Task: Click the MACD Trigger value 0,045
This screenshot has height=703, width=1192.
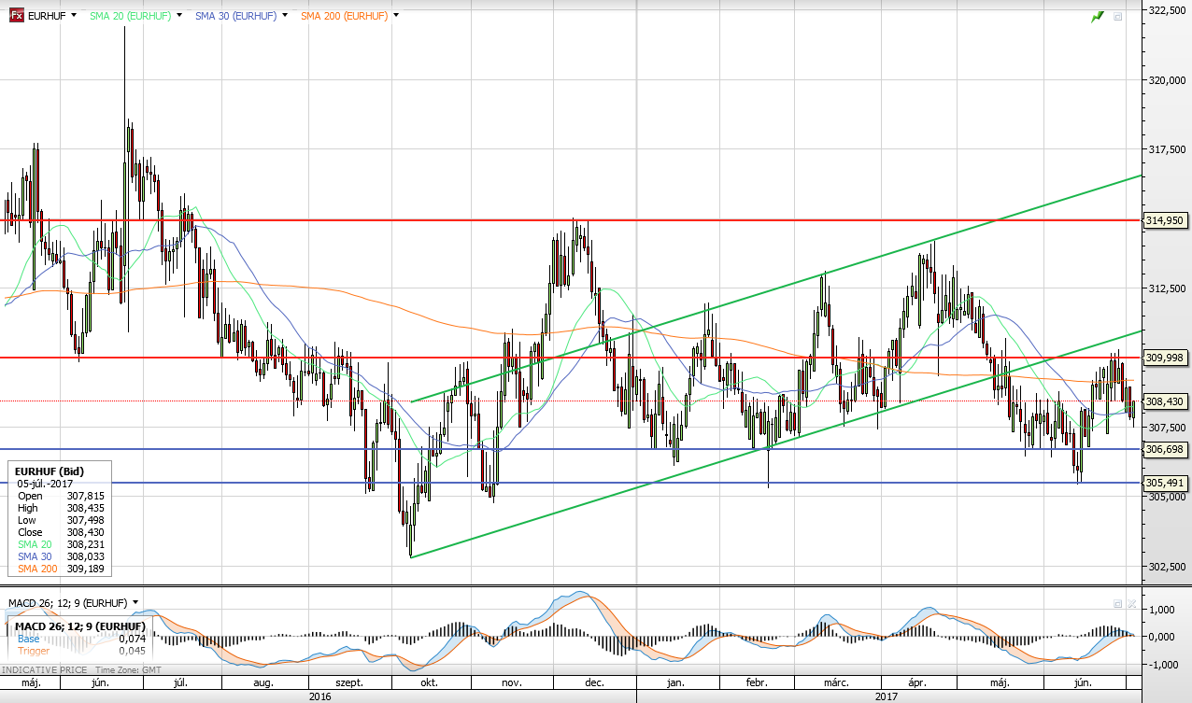Action: 131,651
